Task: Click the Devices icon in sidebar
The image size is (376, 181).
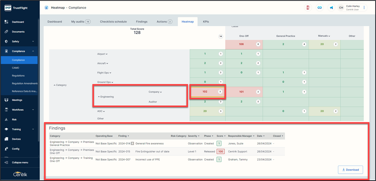Action: pyautogui.click(x=6, y=139)
